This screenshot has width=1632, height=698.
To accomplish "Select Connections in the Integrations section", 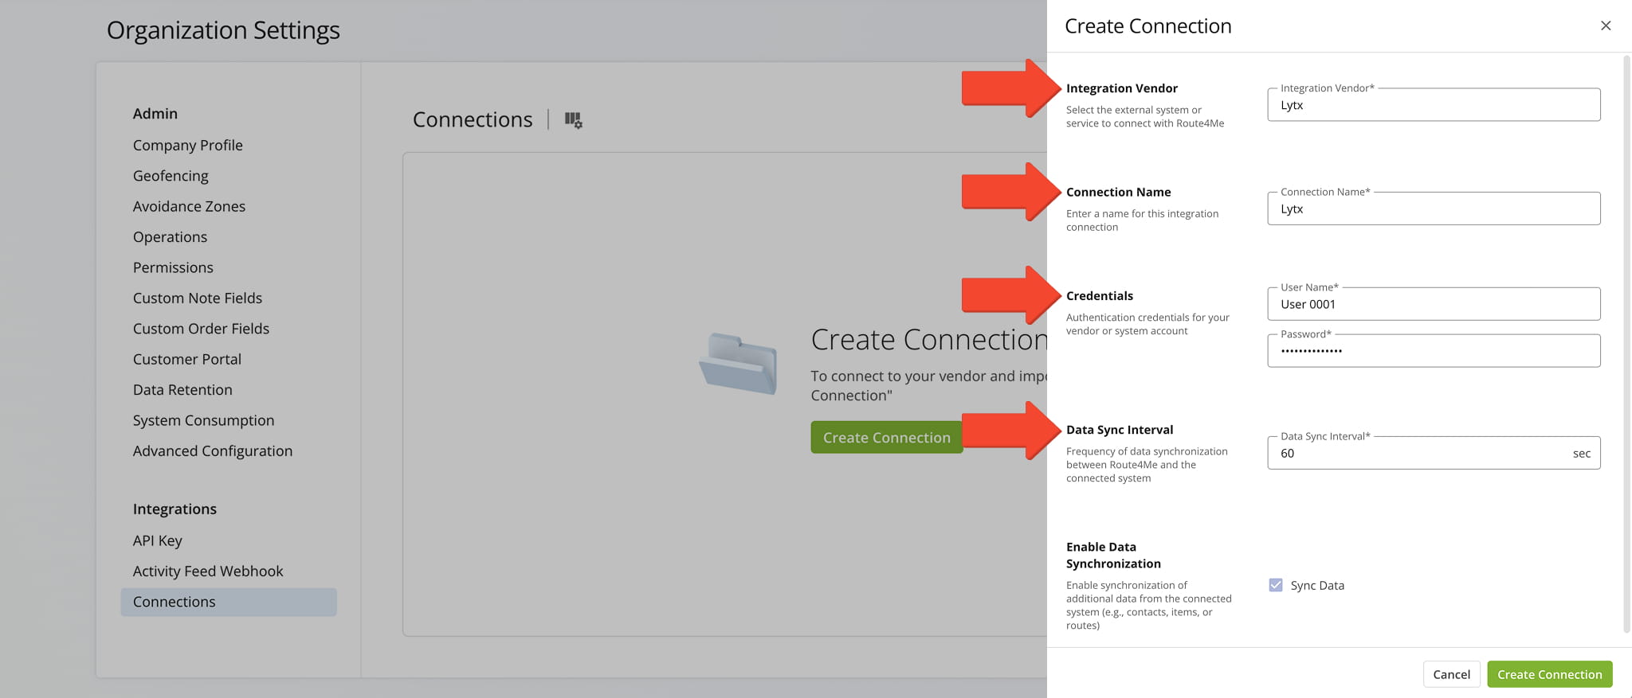I will tap(174, 602).
